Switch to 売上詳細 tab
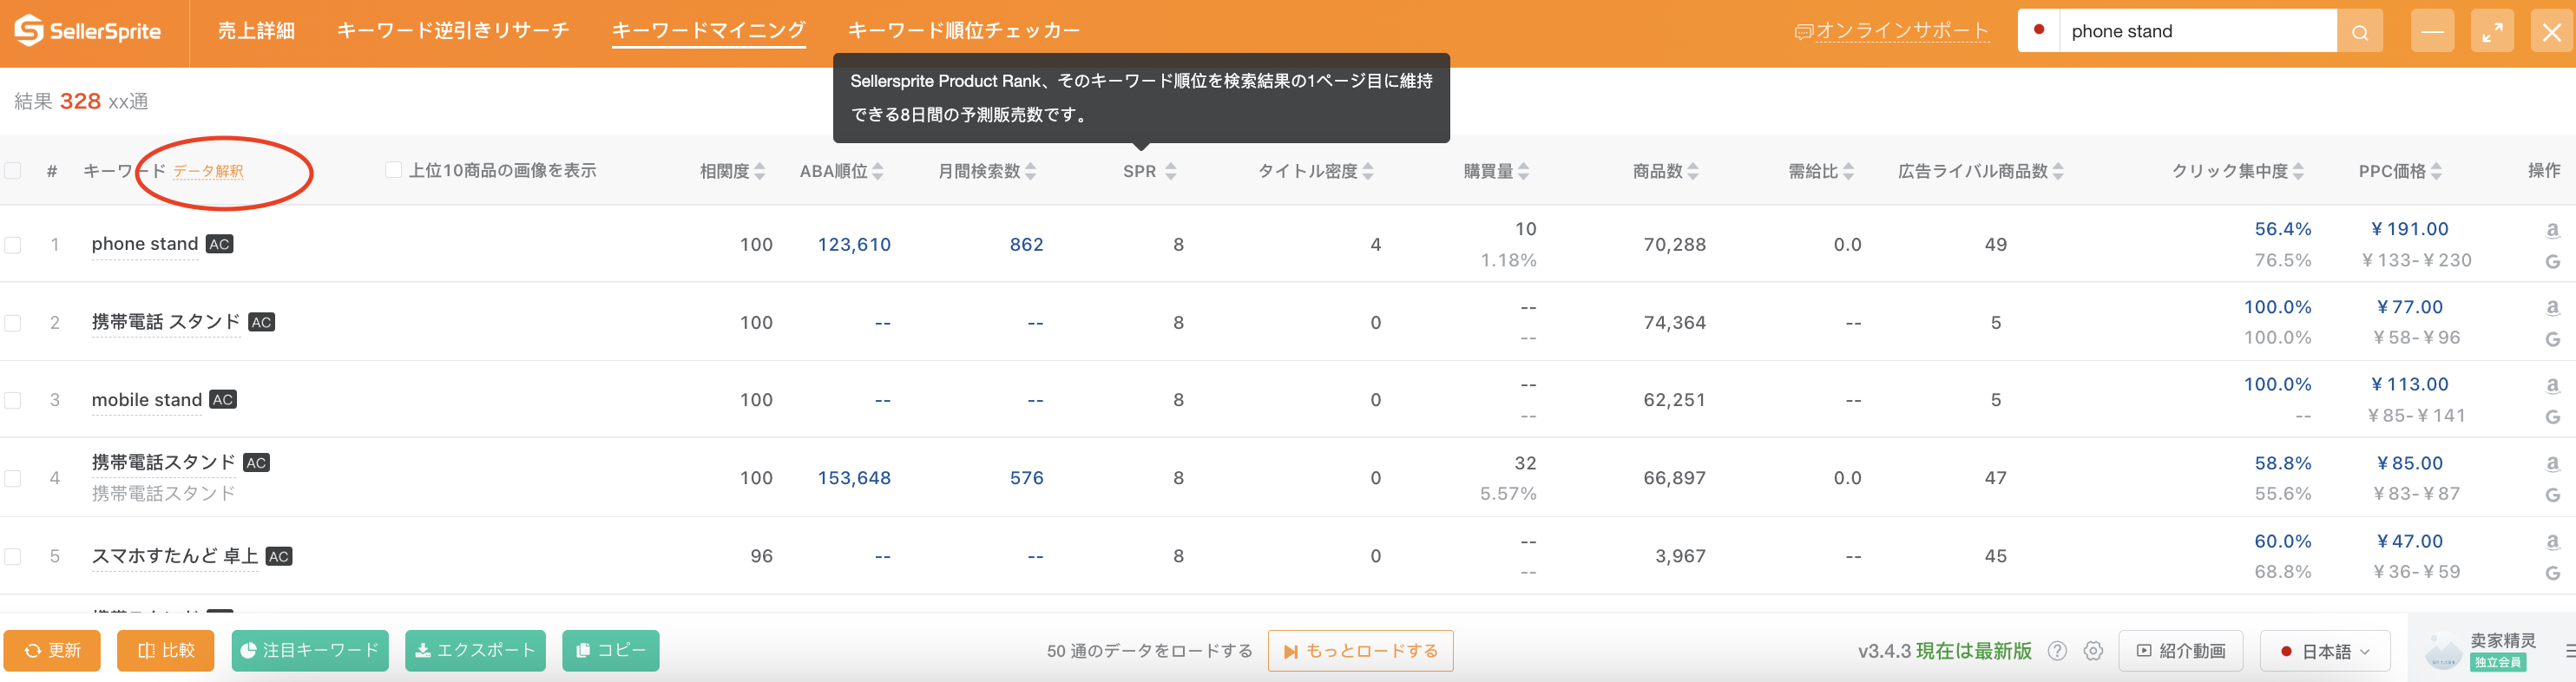2576x682 pixels. point(256,31)
